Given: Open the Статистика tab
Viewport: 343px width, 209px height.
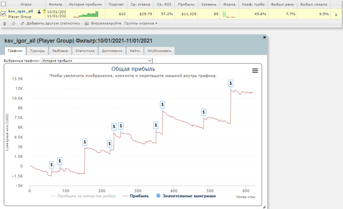Looking at the screenshot, I should (x=85, y=51).
